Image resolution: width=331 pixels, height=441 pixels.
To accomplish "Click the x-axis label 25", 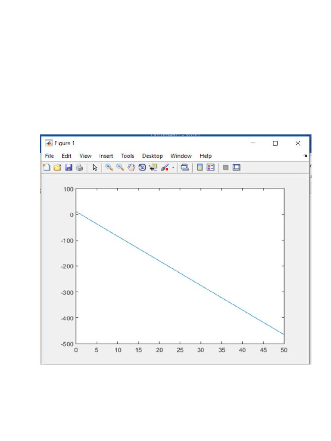I will [x=180, y=350].
